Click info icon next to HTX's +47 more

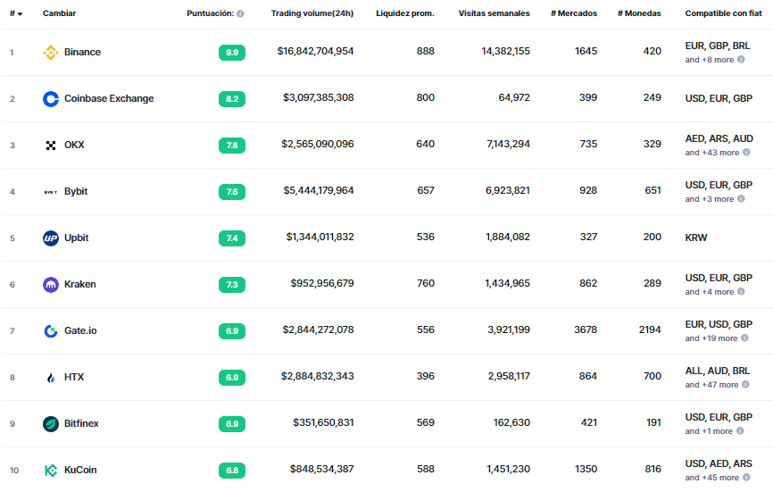[x=745, y=385]
